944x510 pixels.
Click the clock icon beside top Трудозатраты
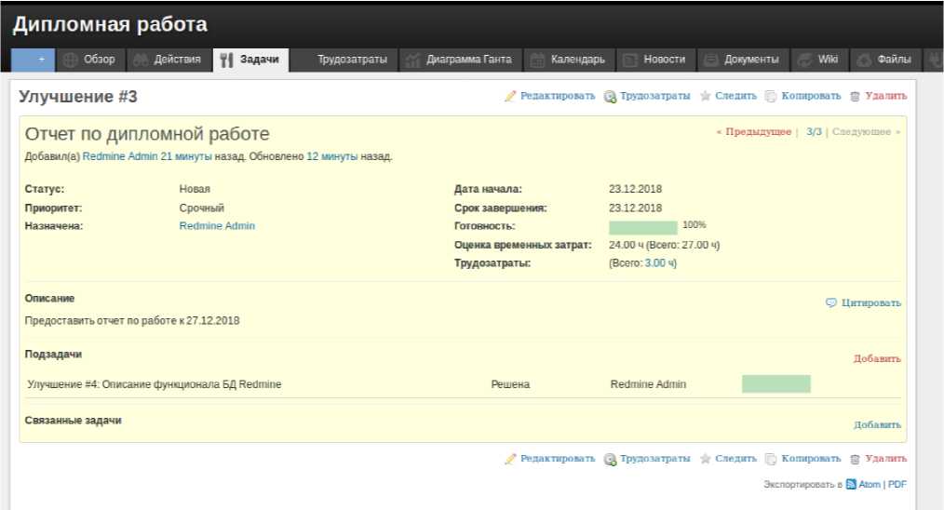pyautogui.click(x=610, y=96)
